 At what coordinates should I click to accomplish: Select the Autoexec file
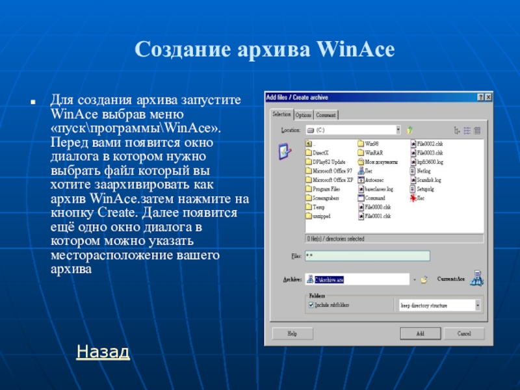(370, 180)
